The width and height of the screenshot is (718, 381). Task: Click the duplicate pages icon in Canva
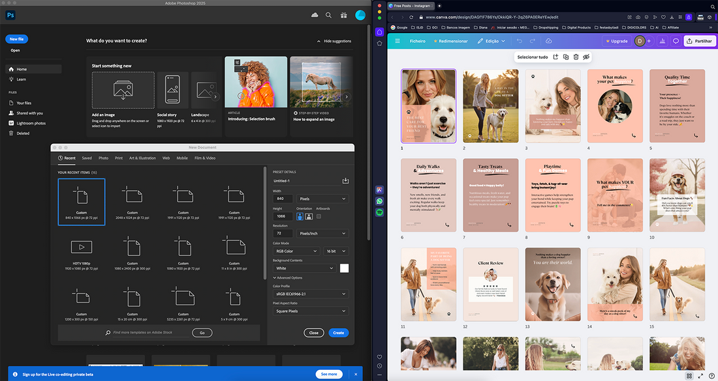(565, 57)
